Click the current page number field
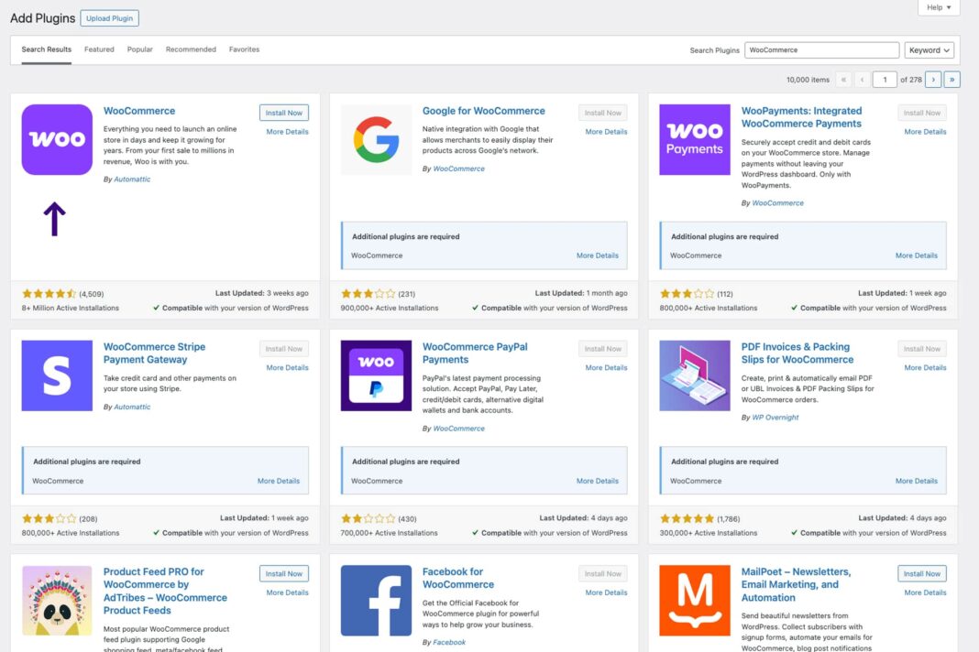Image resolution: width=979 pixels, height=652 pixels. [x=885, y=80]
